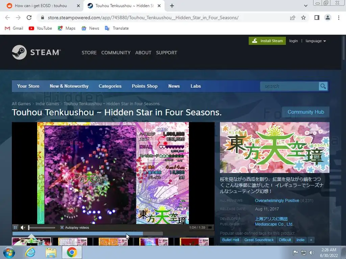Click the Difficult tag

point(285,240)
